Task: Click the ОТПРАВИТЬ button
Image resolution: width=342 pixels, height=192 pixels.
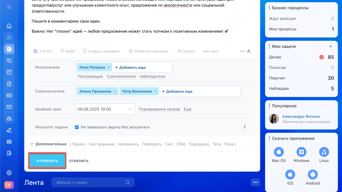Action: (x=47, y=161)
